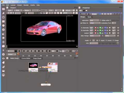Open the Layout menu
This screenshot has width=124, height=93.
(x=13, y=5)
